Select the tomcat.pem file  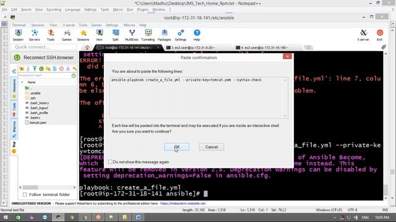pyautogui.click(x=38, y=123)
